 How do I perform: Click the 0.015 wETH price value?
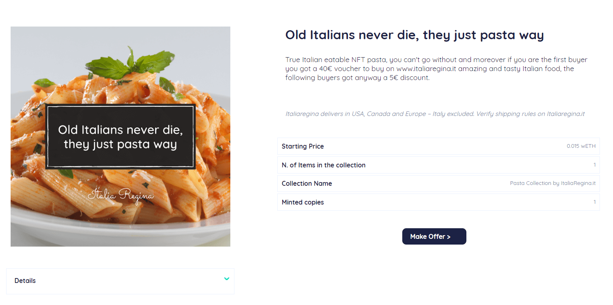click(x=581, y=146)
